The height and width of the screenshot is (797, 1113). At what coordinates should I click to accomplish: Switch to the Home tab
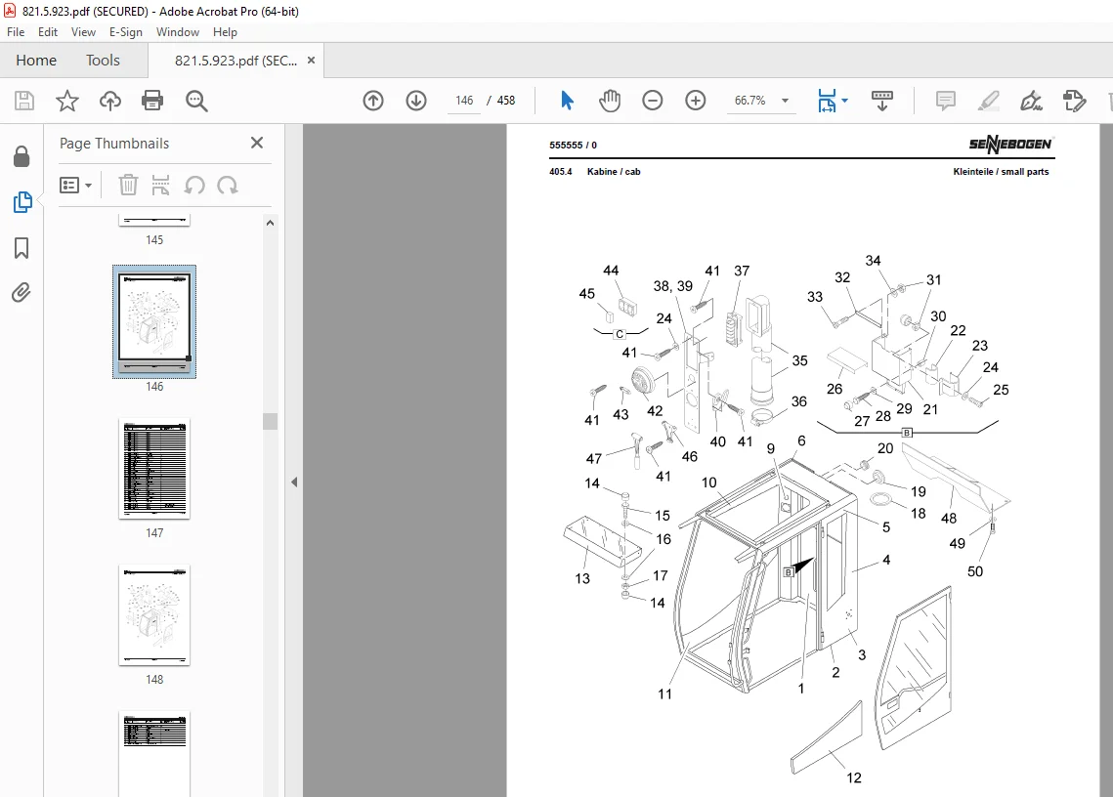click(36, 61)
